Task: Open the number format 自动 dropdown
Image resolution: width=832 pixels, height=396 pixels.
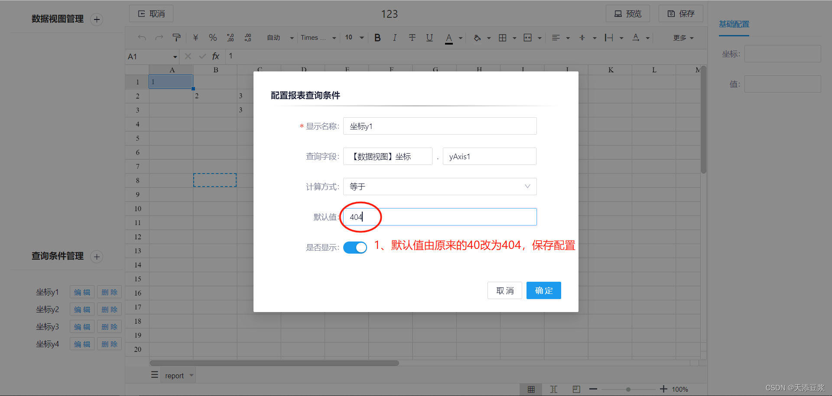Action: (x=280, y=38)
